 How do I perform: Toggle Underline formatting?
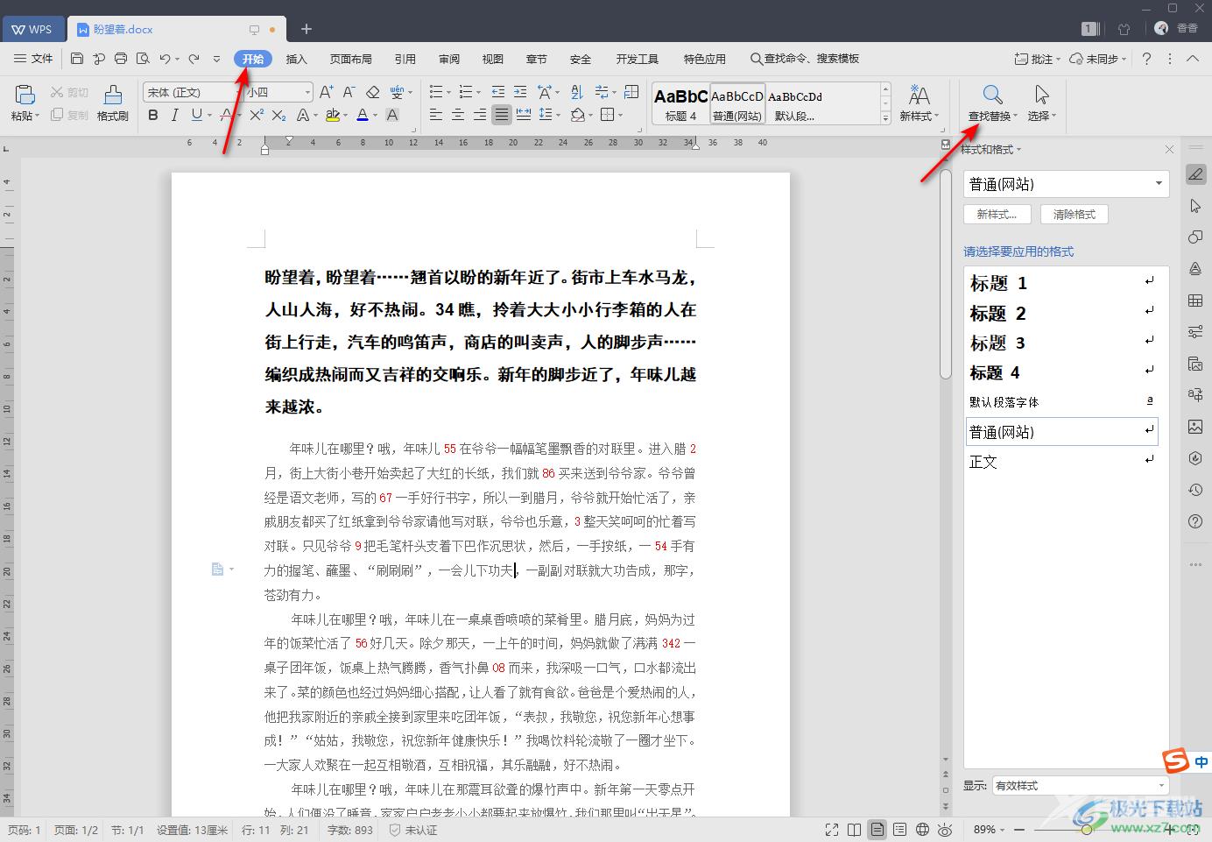(x=196, y=115)
